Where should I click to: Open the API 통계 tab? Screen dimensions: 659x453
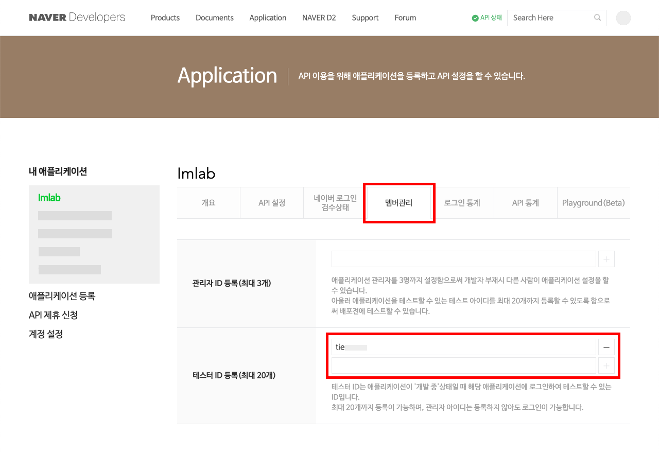tap(526, 203)
